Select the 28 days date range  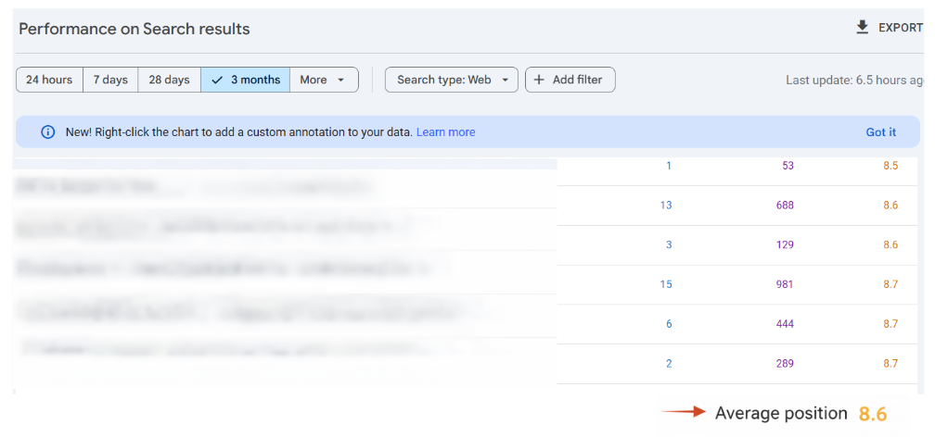click(x=170, y=80)
